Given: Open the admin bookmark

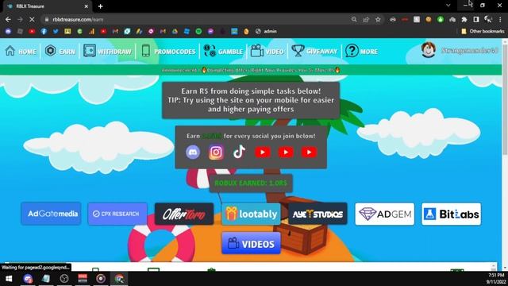Looking at the screenshot, I should click(267, 31).
